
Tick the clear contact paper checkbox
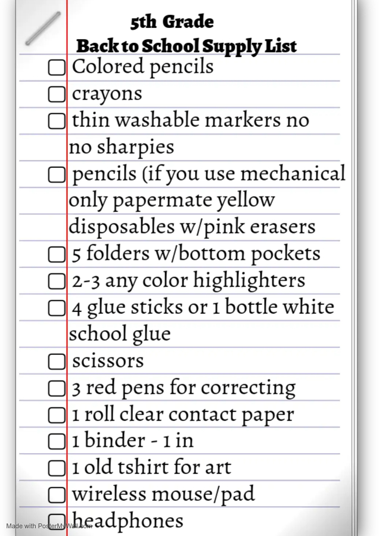[57, 415]
